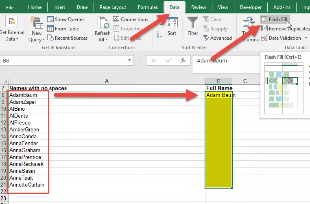
Task: Click the Cancel X in formula bar
Action: pyautogui.click(x=154, y=60)
